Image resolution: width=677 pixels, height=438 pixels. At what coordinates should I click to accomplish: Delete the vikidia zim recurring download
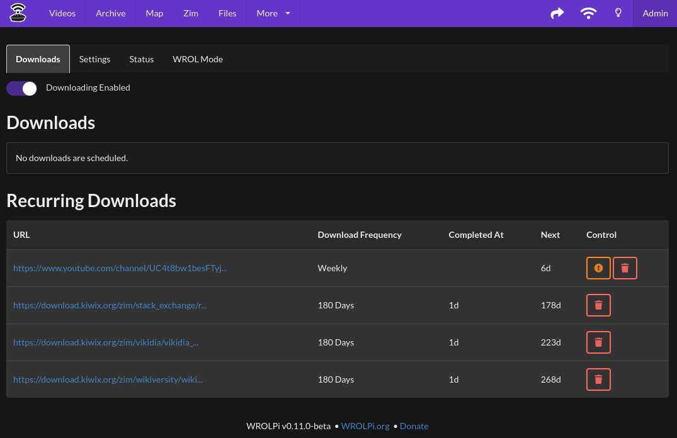coord(598,342)
